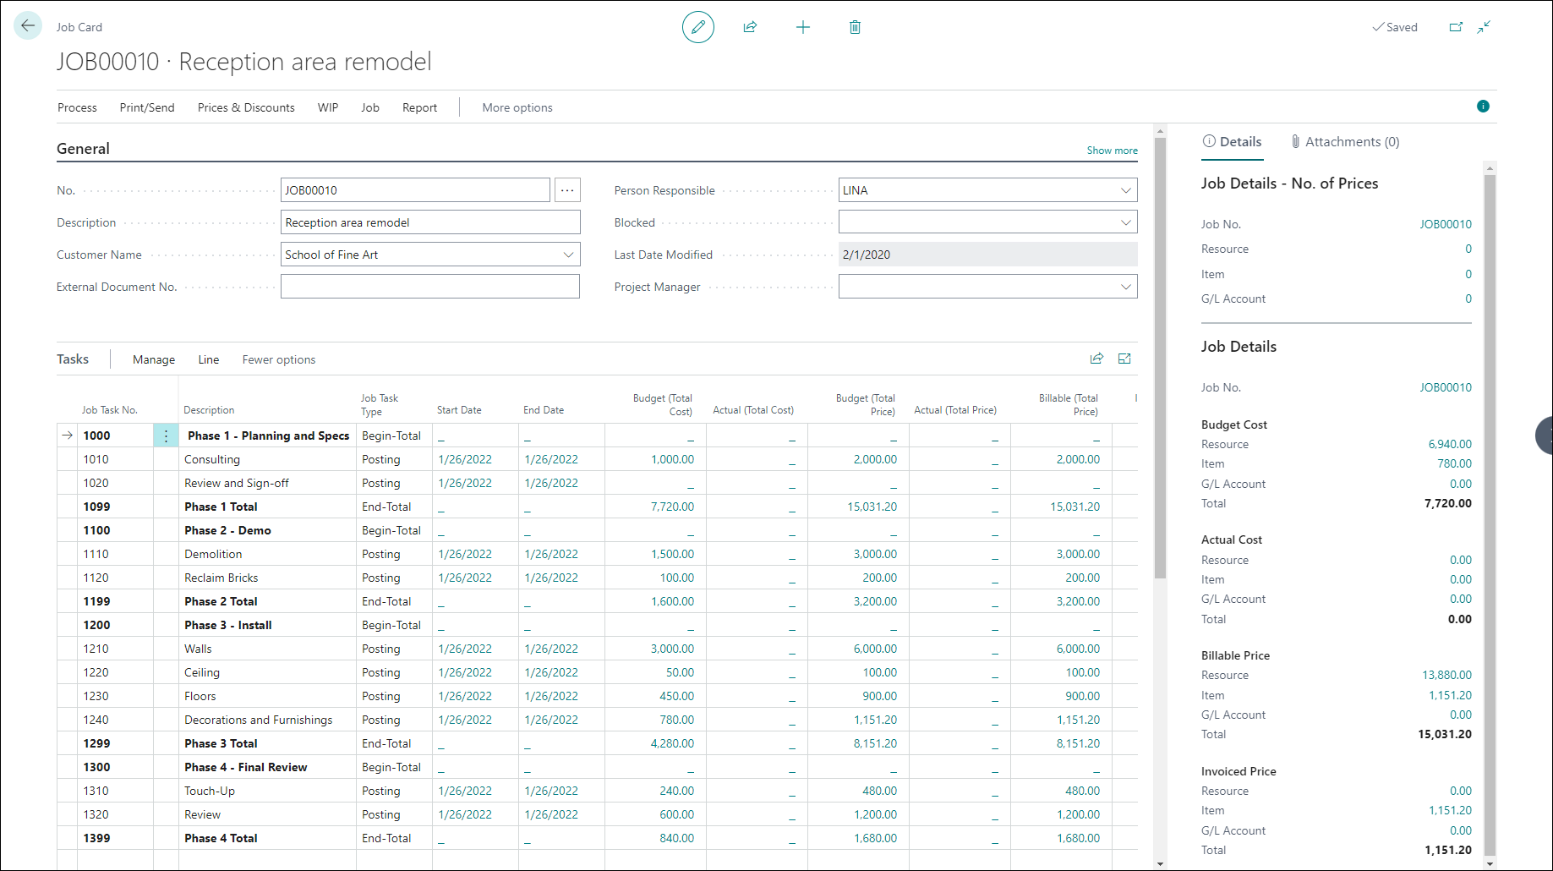
Task: Click the green info icon
Action: point(1483,106)
